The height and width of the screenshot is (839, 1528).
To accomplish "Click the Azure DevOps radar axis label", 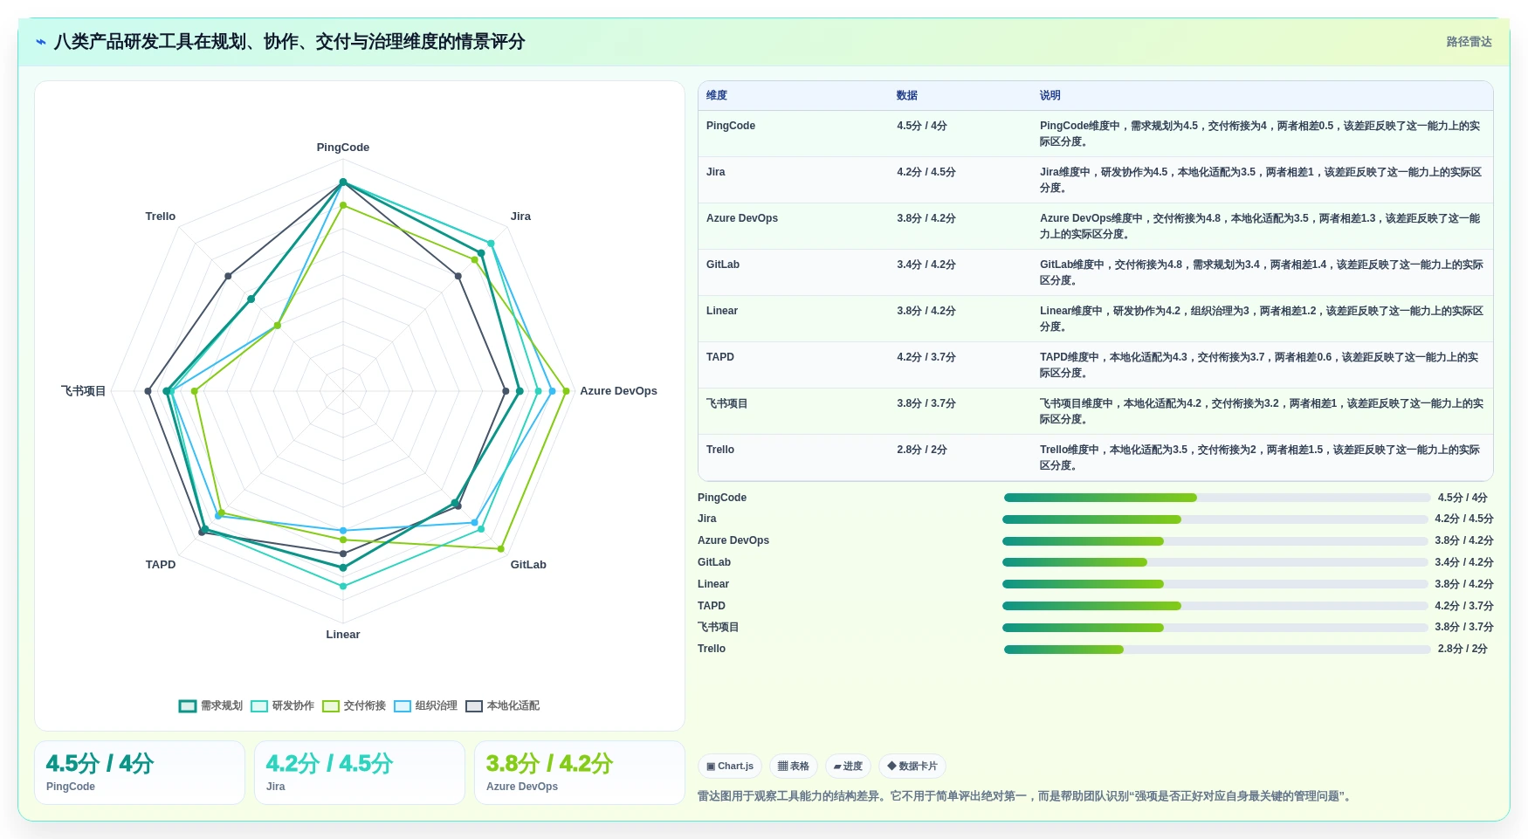I will tap(618, 391).
